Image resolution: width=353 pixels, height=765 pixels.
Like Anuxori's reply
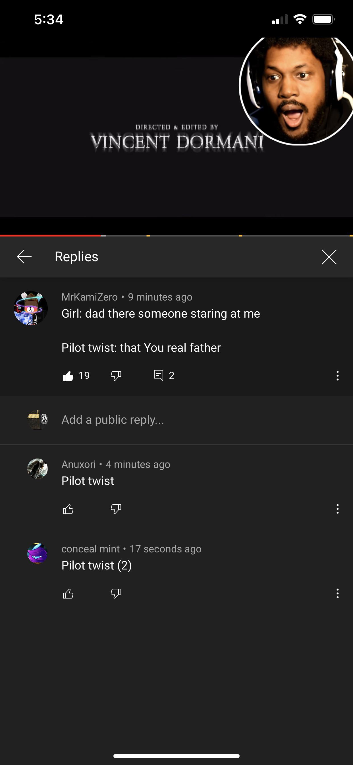click(68, 509)
